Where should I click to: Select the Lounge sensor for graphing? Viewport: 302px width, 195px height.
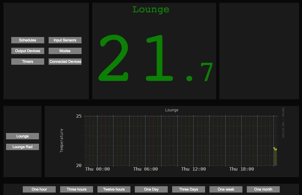coord(22,136)
